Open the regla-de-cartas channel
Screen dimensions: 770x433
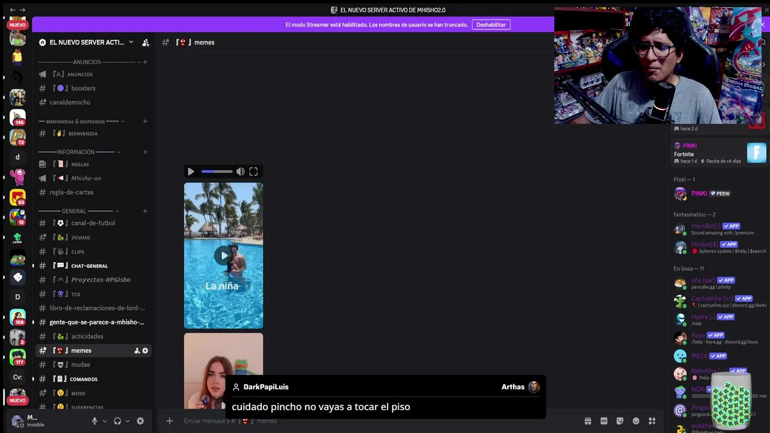point(93,192)
